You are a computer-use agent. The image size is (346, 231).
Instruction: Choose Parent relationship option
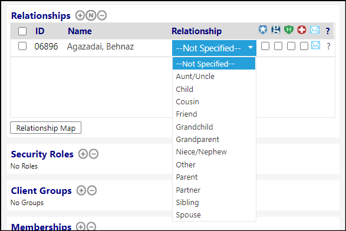click(x=214, y=177)
